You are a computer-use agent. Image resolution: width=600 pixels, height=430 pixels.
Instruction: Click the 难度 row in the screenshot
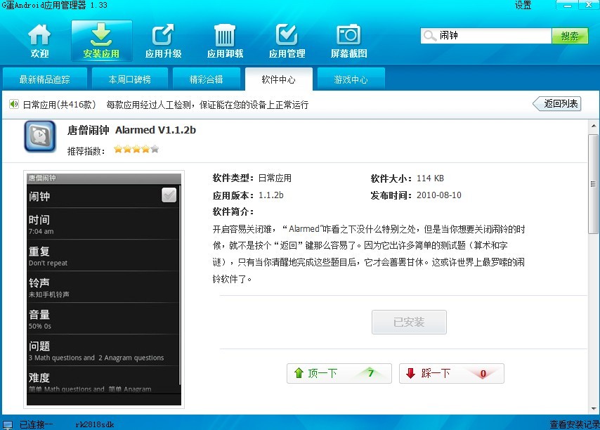pos(103,381)
